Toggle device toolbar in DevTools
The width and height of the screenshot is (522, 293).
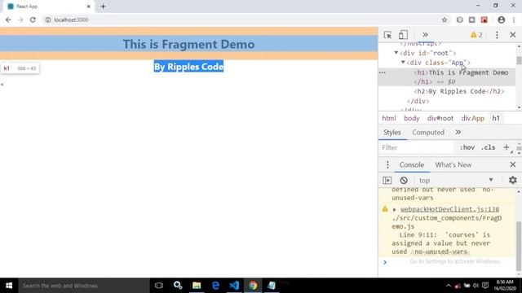tap(403, 35)
